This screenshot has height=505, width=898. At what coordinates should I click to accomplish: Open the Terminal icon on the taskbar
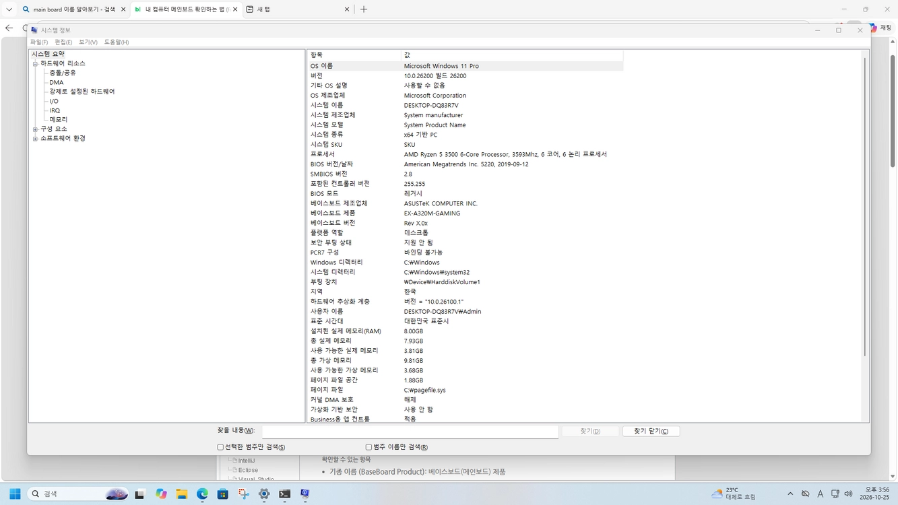click(x=285, y=494)
